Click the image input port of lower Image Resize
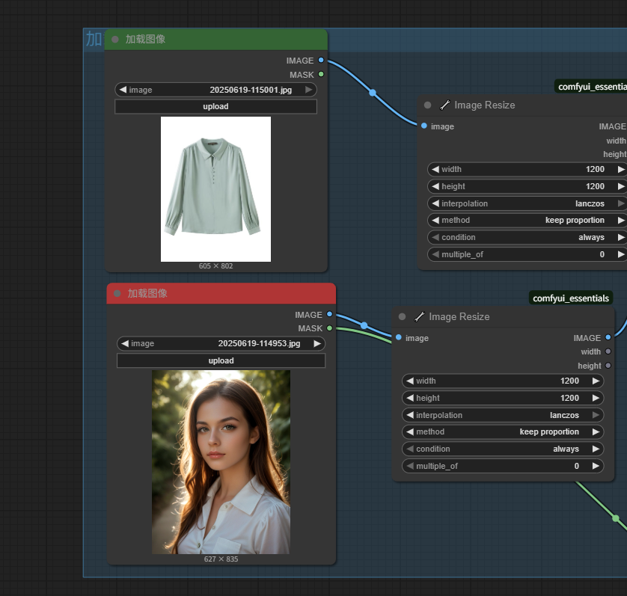This screenshot has width=627, height=596. tap(399, 337)
